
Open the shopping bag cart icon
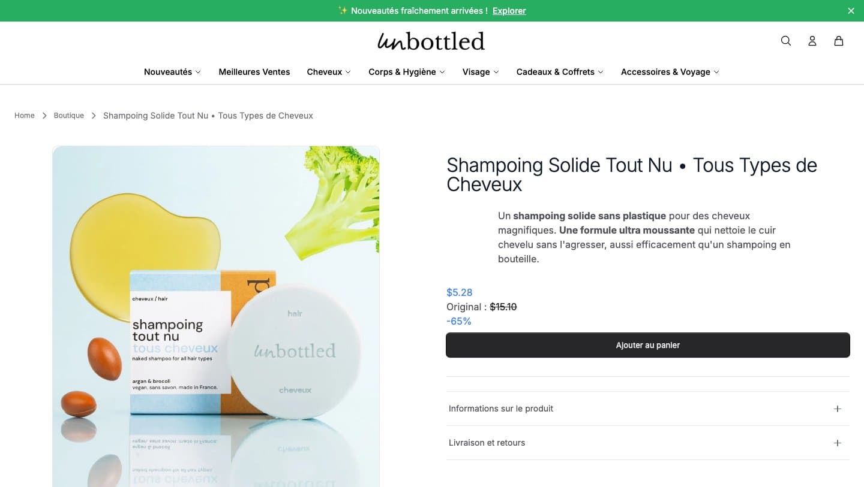pyautogui.click(x=839, y=41)
